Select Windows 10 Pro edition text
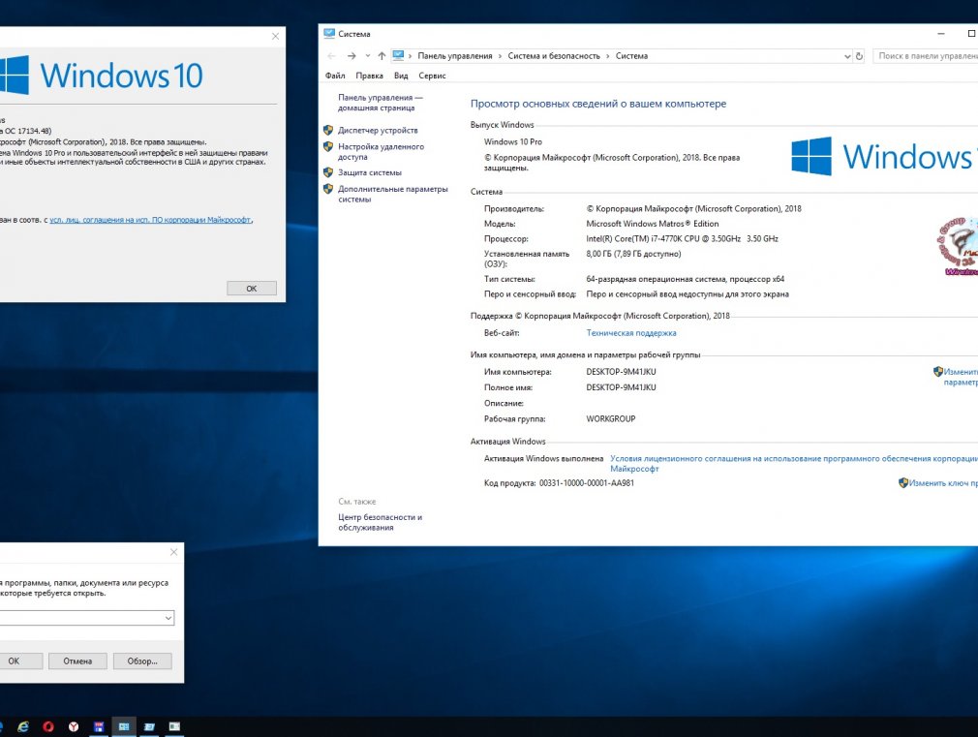Screen dimensions: 978x737 click(512, 142)
